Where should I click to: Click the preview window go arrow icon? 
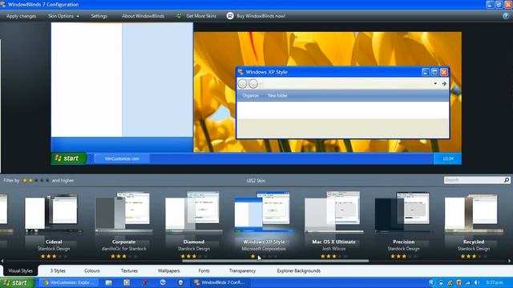444,83
